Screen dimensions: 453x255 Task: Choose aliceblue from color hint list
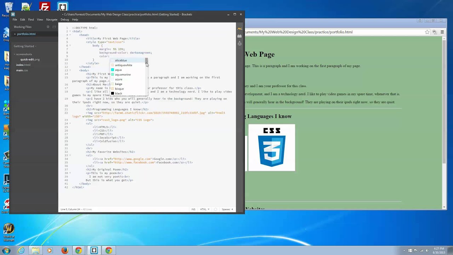pos(128,60)
